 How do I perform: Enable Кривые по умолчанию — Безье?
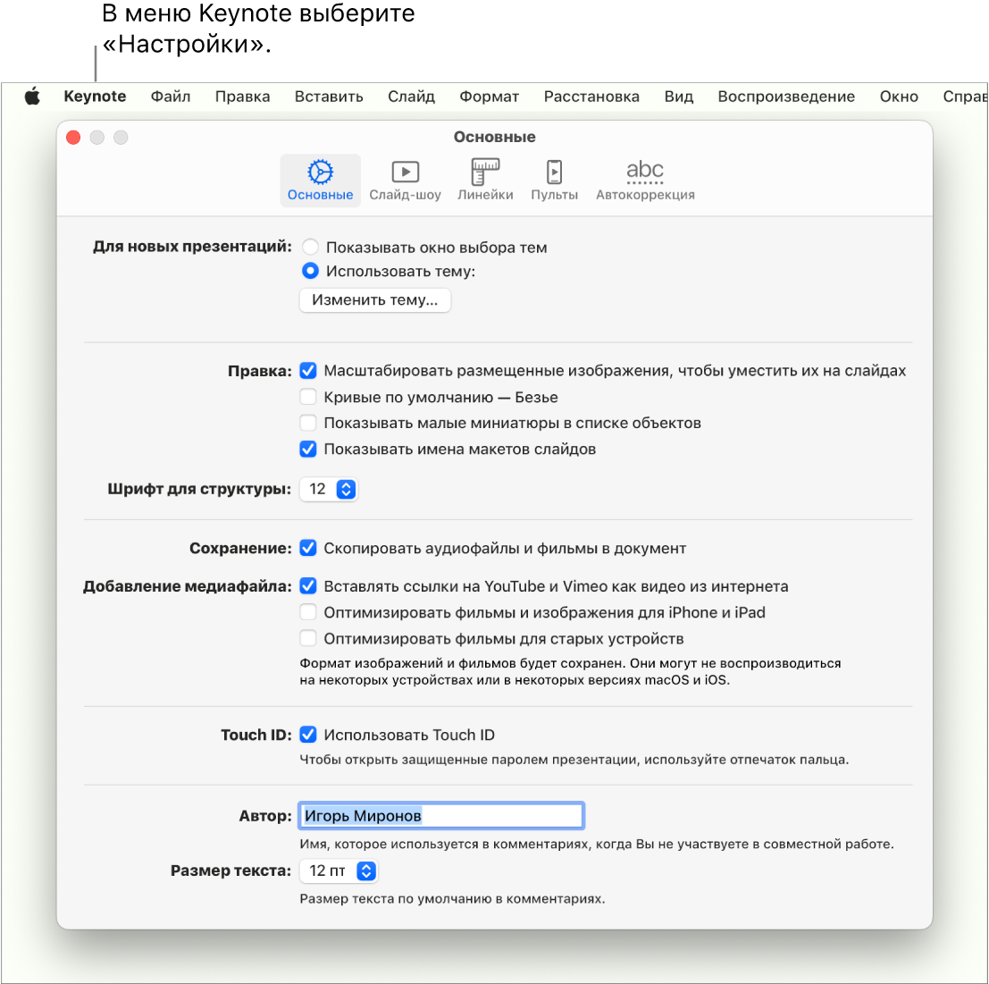[x=308, y=397]
